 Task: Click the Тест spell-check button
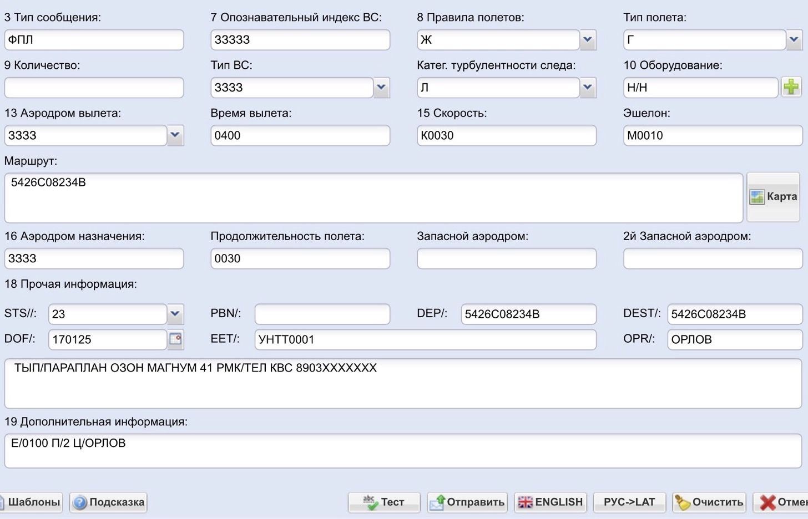point(384,502)
